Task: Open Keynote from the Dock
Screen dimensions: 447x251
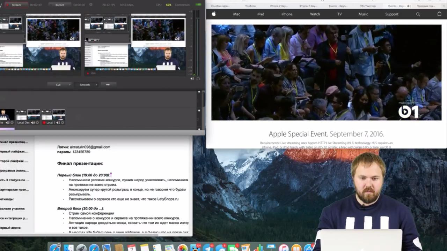Action: pos(271,248)
